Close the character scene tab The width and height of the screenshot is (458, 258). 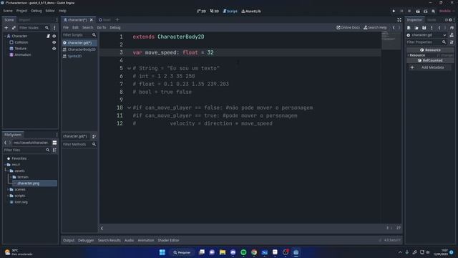click(92, 20)
